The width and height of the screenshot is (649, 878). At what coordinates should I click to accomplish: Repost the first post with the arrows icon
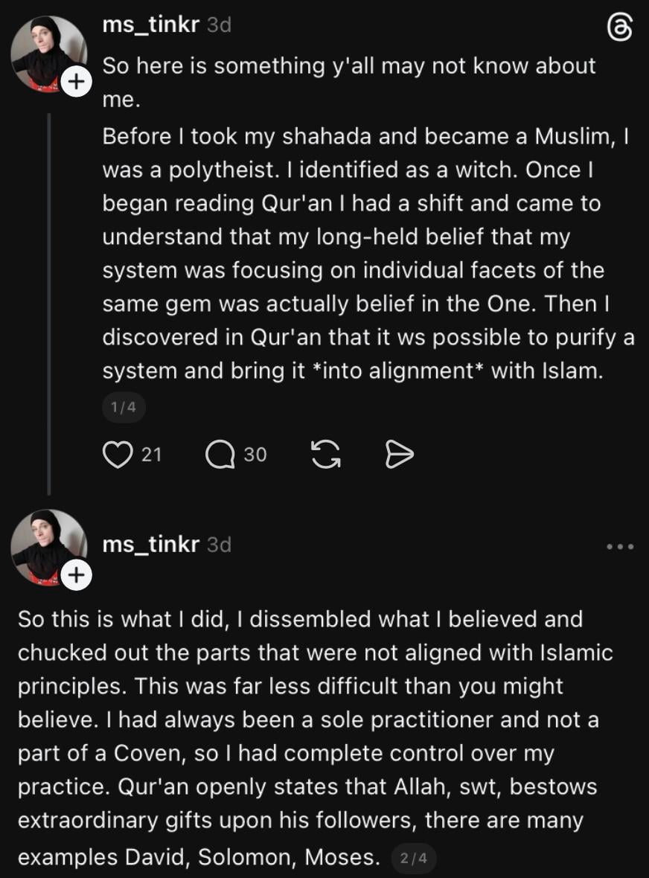point(325,454)
